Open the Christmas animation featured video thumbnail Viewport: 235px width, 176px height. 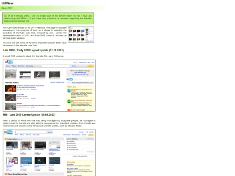(10, 89)
